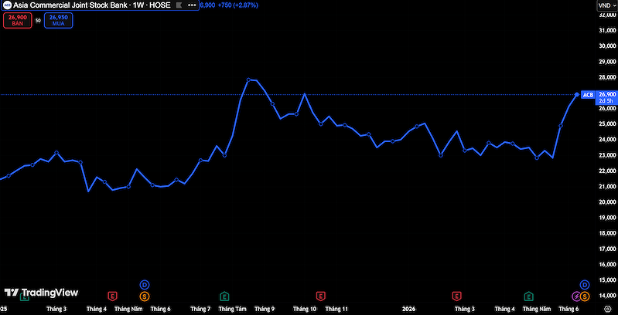Click the spread value 50 between the buttons

(x=38, y=20)
